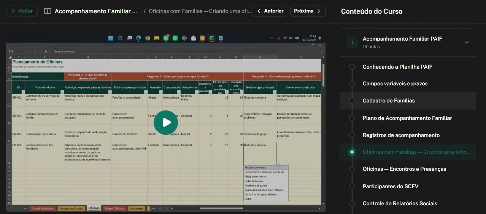
Task: Click the Chrome icon in the video taskbar
Action: point(148,38)
